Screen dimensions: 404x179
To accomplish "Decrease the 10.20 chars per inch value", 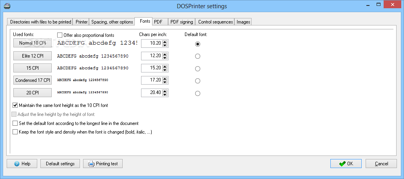I will tap(165, 45).
